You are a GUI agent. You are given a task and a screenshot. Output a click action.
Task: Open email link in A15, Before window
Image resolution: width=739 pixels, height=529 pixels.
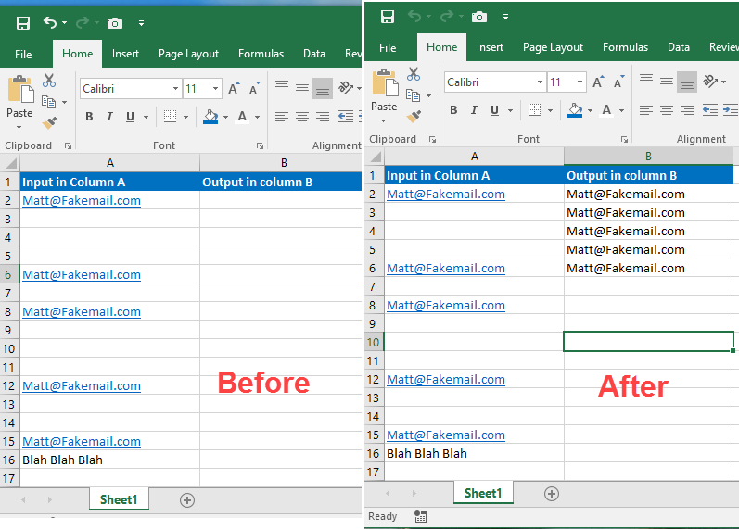click(82, 441)
